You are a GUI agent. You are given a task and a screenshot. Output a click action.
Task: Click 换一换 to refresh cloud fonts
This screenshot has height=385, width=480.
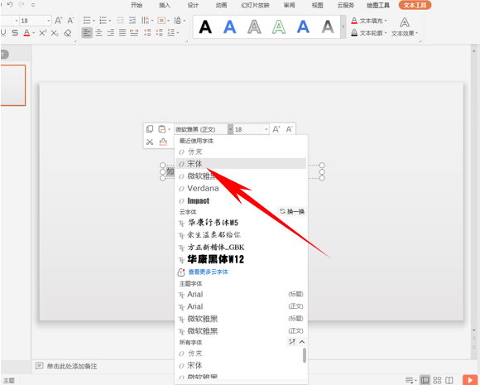292,211
